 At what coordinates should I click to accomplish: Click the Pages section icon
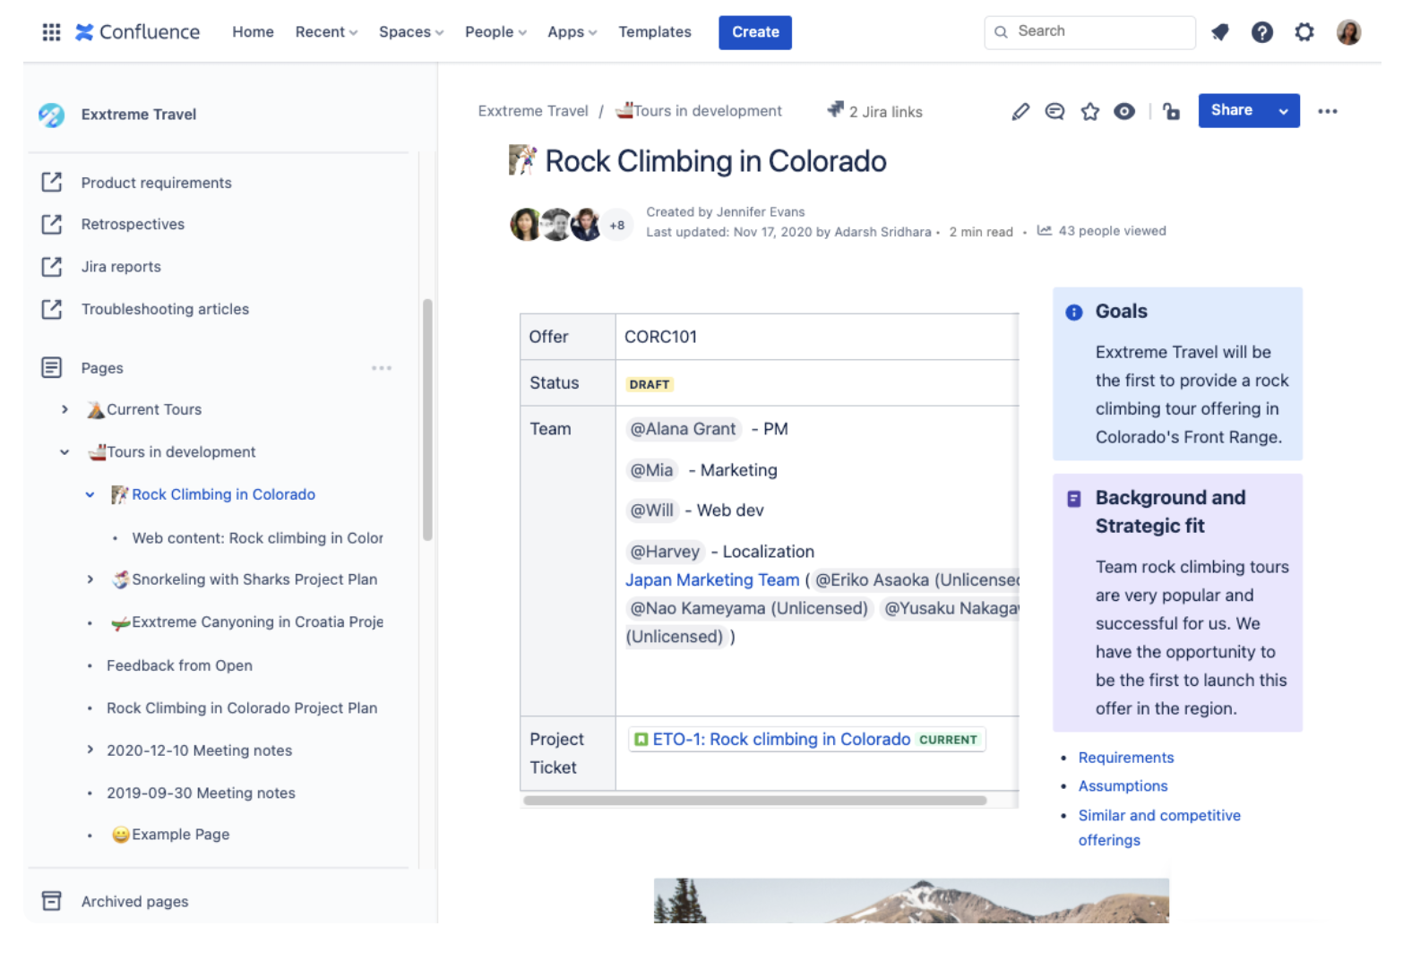(x=52, y=367)
